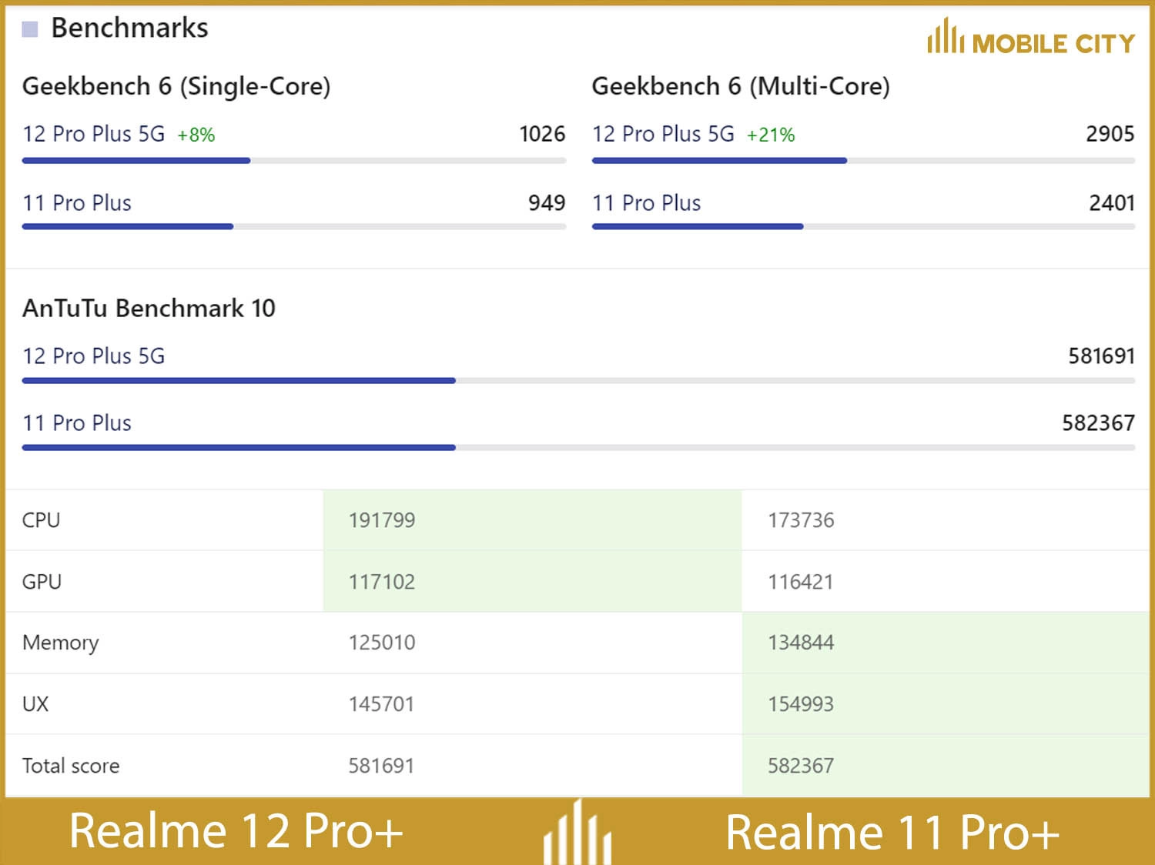Click the multi-core score 2905
Image resolution: width=1155 pixels, height=865 pixels.
tap(1110, 134)
